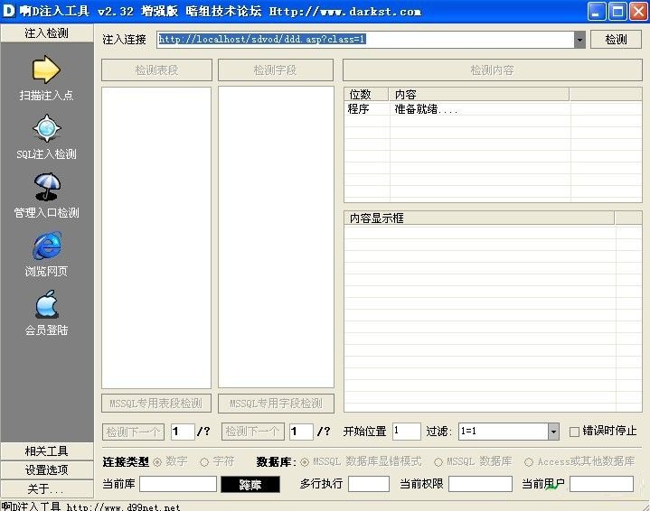Screen dimensions: 650x511
Task: Click the 检测下一个 button under table list
Action: tap(133, 432)
